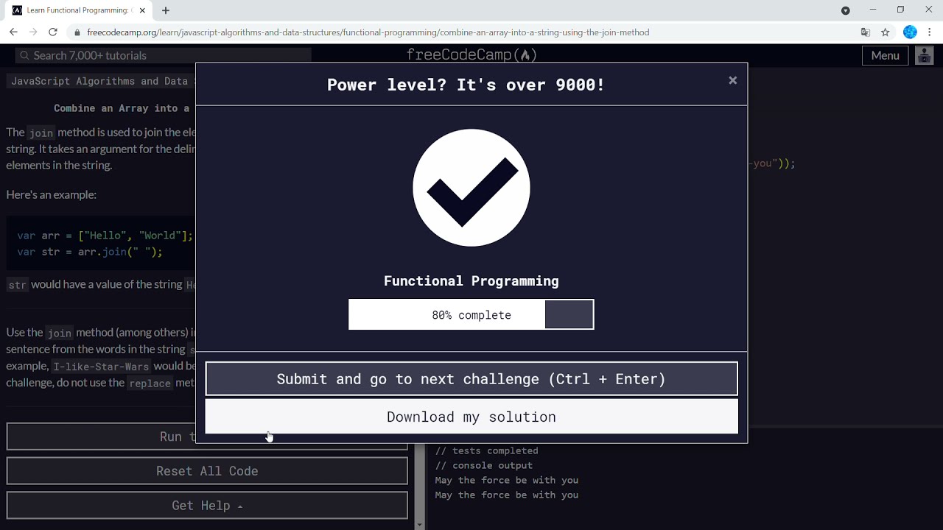This screenshot has height=530, width=943.
Task: Close the Learn Functional Programming tab
Action: (142, 10)
